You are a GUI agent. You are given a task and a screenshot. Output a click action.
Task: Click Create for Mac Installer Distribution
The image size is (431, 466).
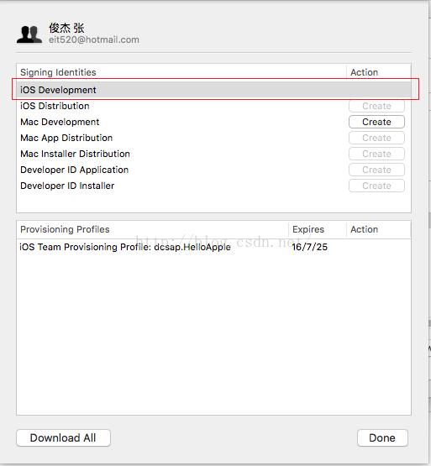click(x=376, y=154)
